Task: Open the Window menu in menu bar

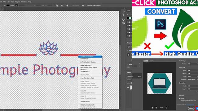Action: pyautogui.click(x=24, y=2)
